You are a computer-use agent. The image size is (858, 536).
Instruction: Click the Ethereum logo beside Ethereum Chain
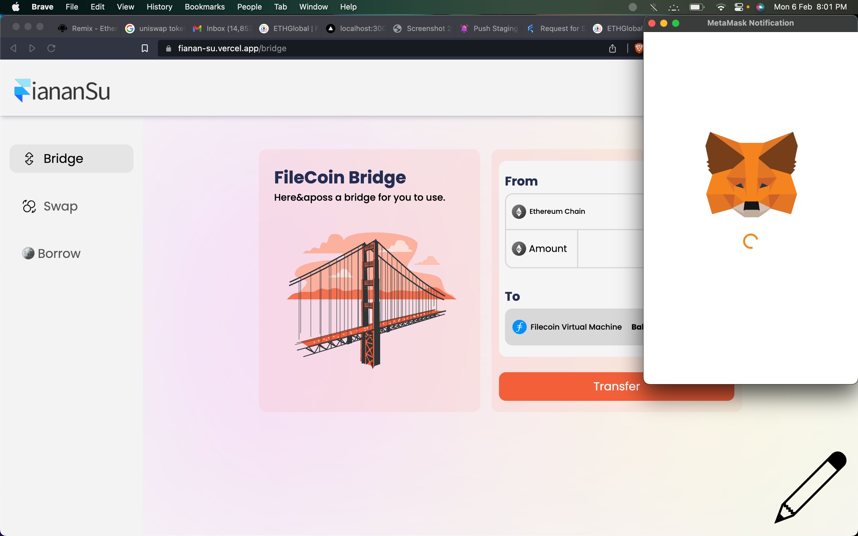click(518, 212)
